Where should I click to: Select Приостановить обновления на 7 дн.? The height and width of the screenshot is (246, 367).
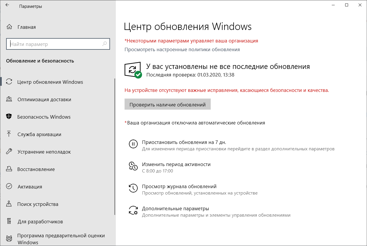click(x=184, y=142)
